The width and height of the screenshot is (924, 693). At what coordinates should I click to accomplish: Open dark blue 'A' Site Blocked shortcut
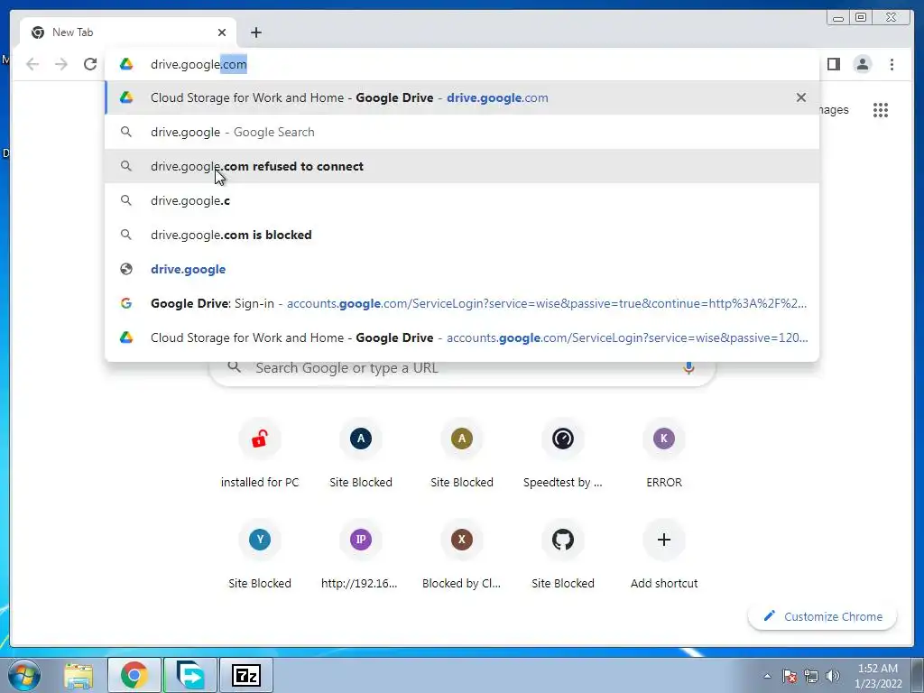click(361, 455)
